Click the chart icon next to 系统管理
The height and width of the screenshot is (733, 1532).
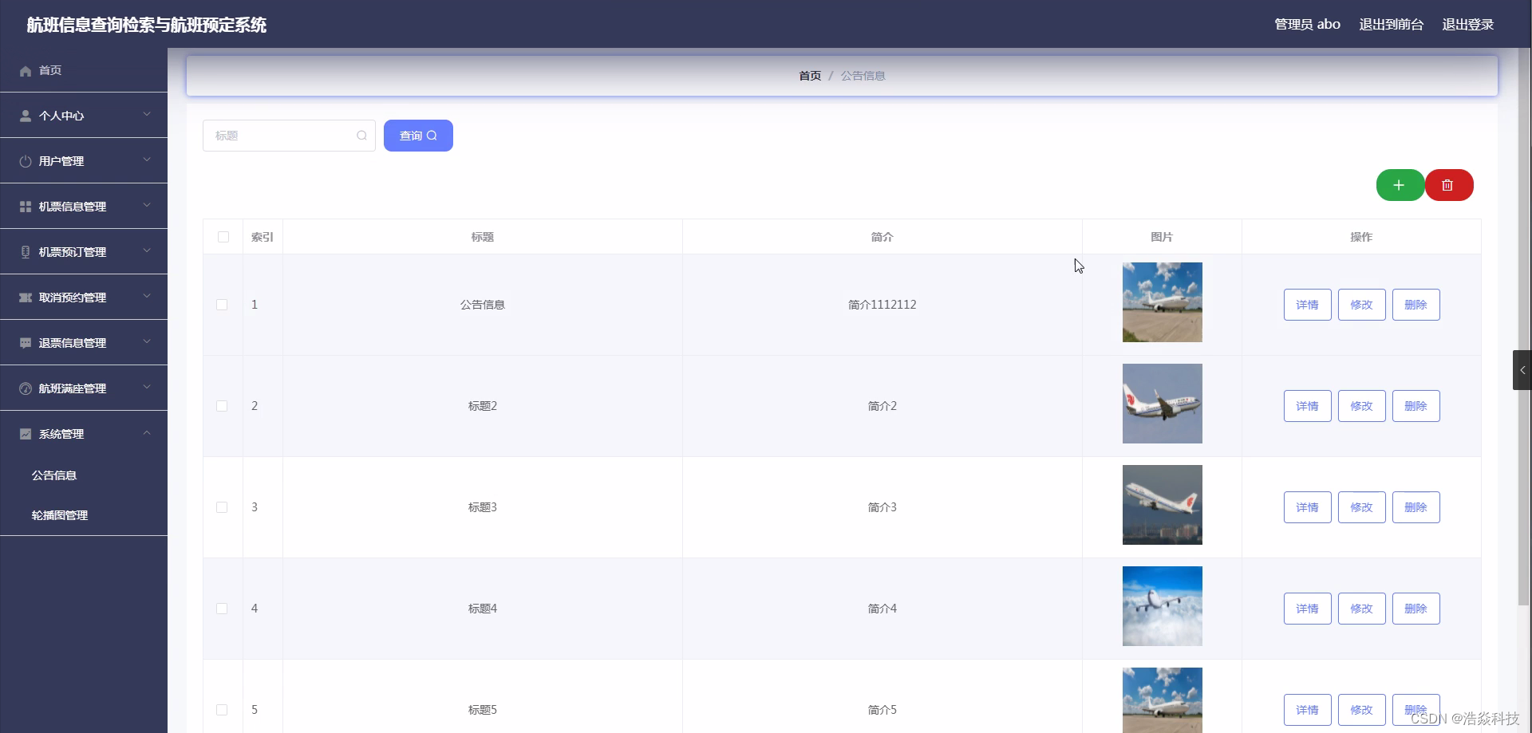point(26,435)
